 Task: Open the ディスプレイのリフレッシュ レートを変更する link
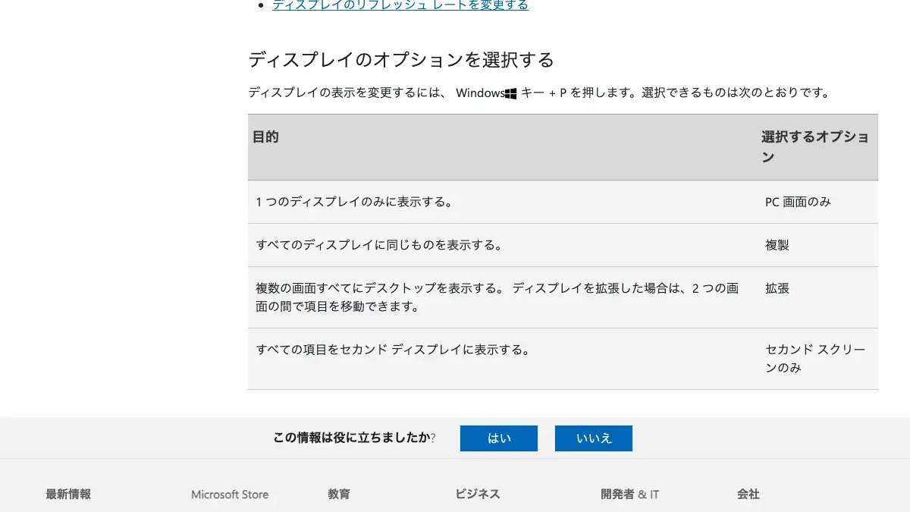pyautogui.click(x=400, y=5)
